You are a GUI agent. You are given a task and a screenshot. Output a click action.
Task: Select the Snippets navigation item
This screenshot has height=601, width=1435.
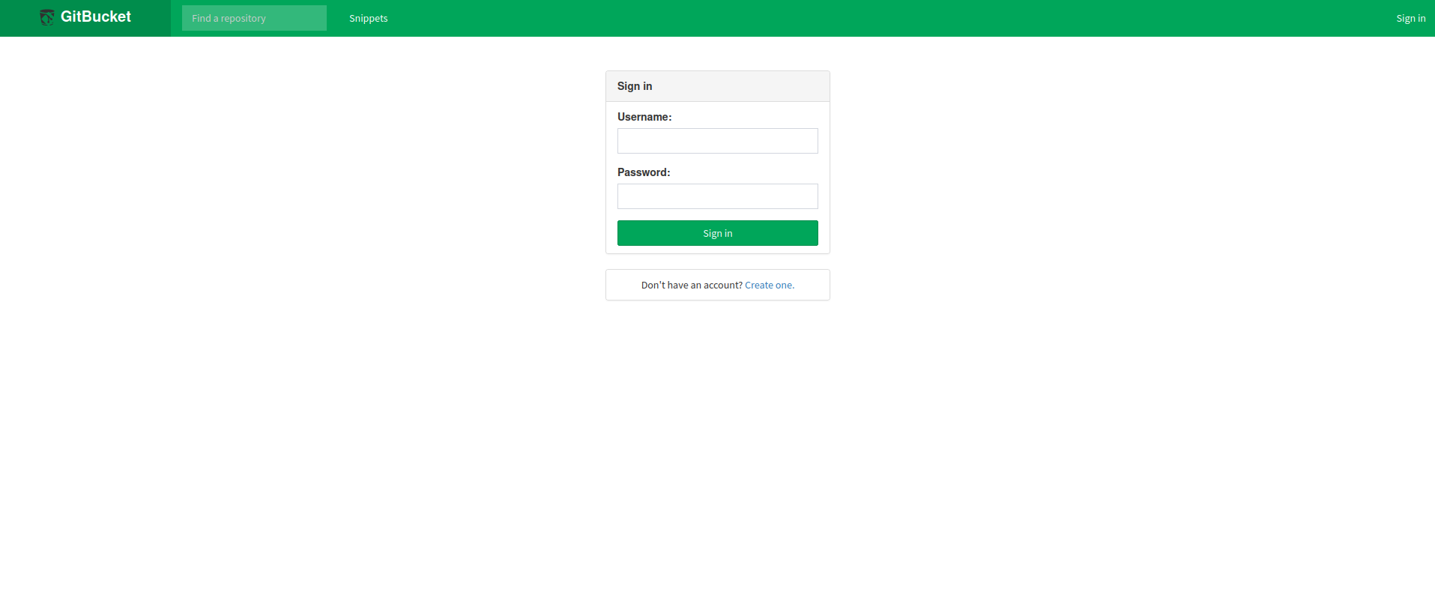coord(368,18)
